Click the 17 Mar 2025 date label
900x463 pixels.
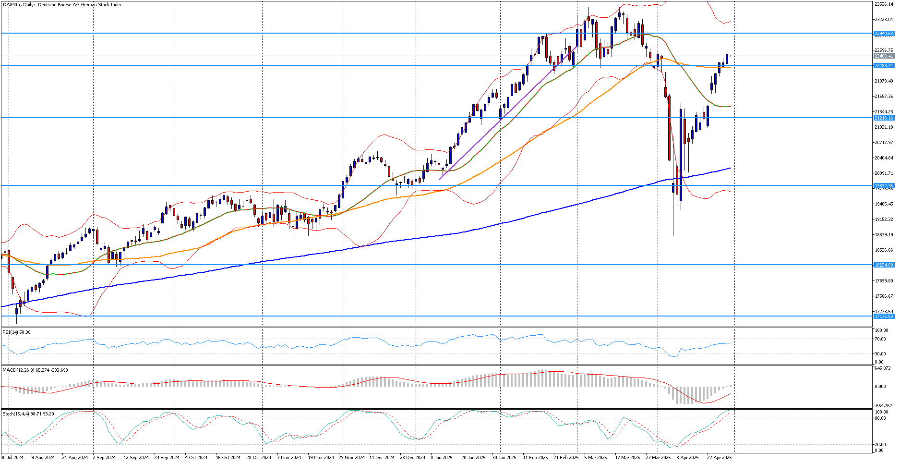627,458
